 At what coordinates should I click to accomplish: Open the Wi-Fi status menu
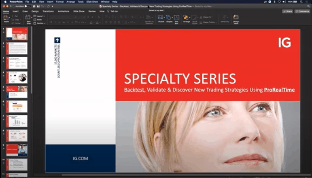click(x=279, y=2)
